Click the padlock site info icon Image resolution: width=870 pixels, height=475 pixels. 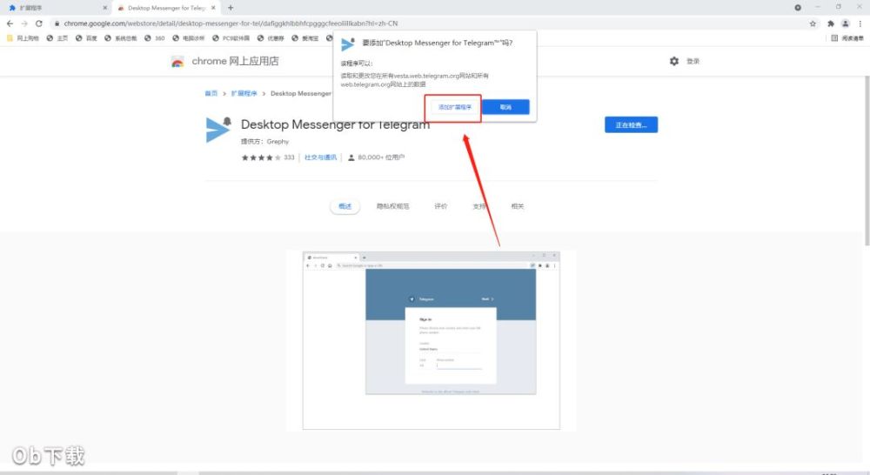pos(57,23)
